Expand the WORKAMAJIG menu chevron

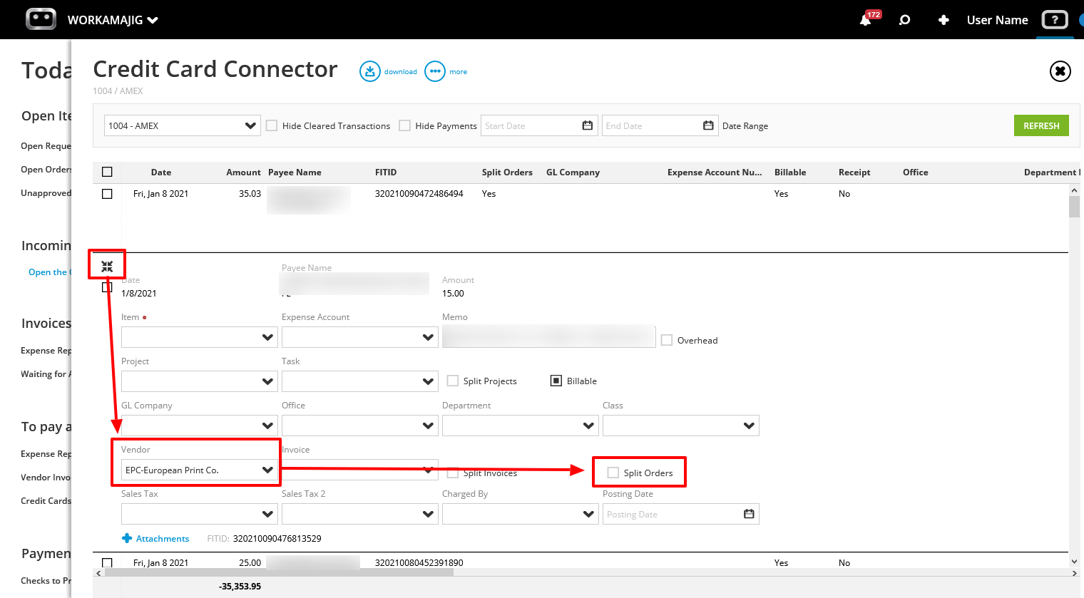tap(153, 20)
